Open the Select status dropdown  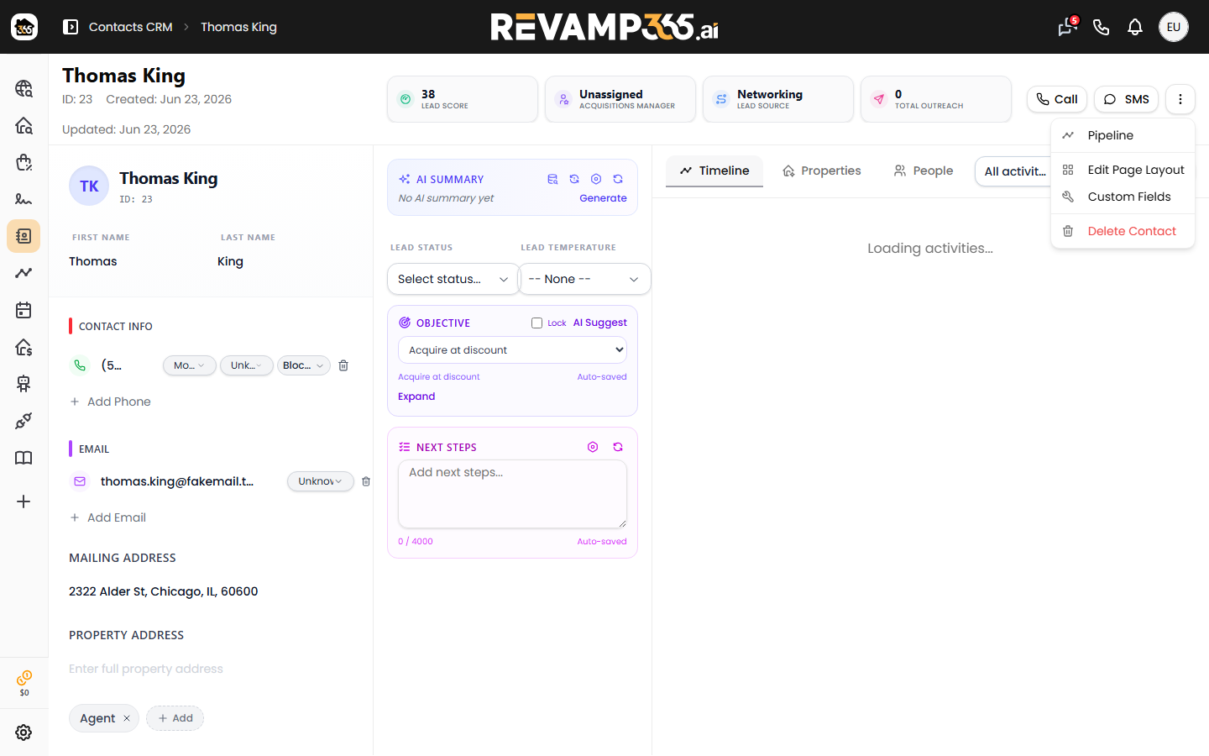pyautogui.click(x=453, y=279)
